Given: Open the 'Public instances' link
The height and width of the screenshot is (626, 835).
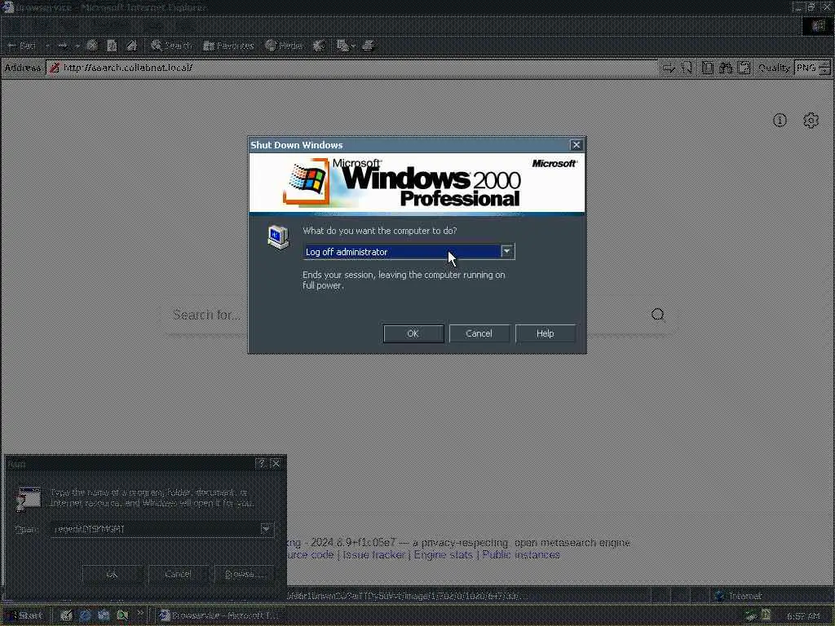Looking at the screenshot, I should coord(521,554).
